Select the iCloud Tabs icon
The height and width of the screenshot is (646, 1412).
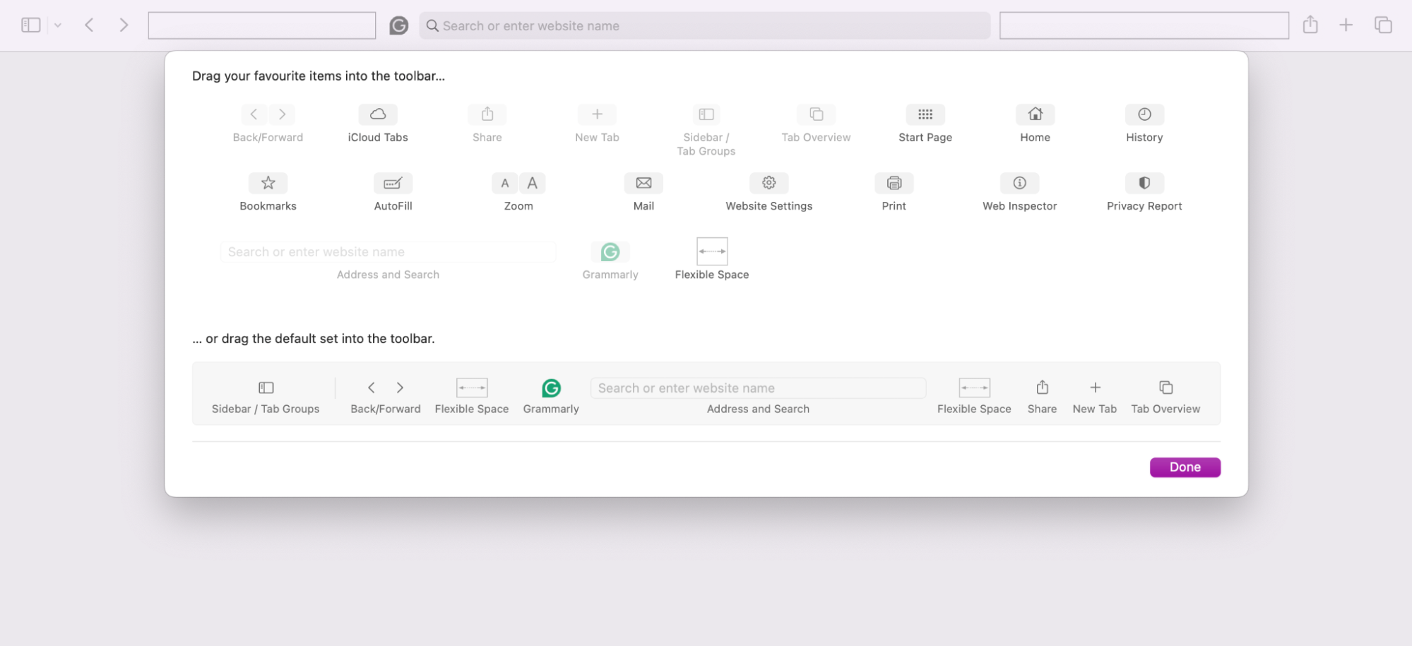pos(378,114)
